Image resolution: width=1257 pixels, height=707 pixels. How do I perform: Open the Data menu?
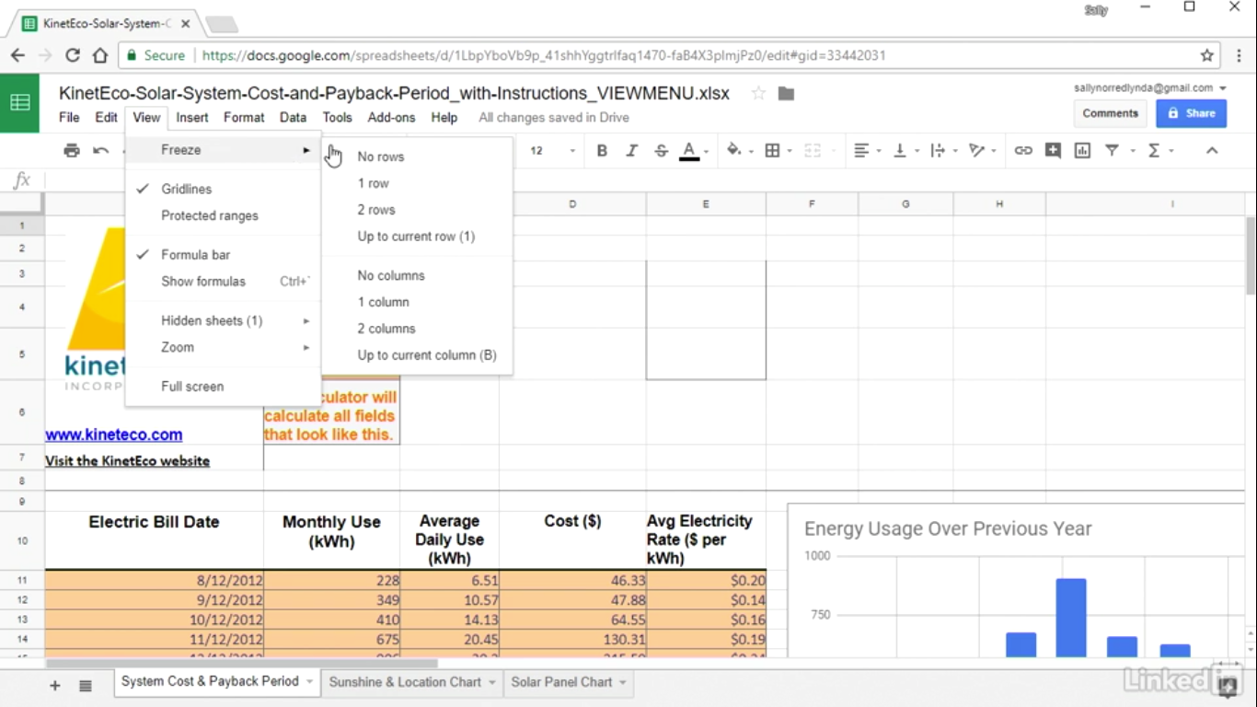click(293, 117)
